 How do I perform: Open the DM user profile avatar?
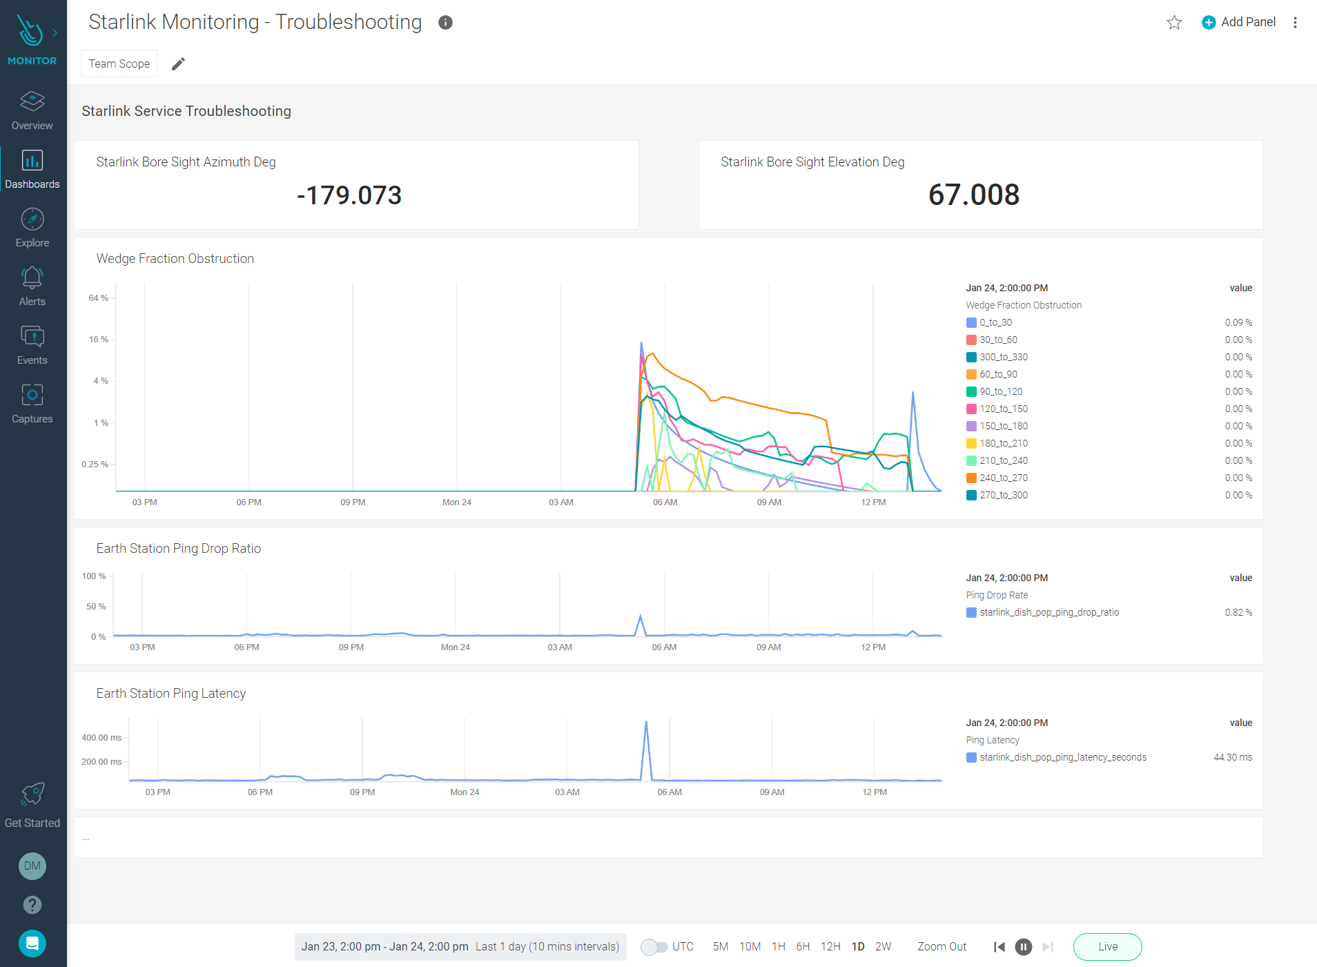coord(32,866)
